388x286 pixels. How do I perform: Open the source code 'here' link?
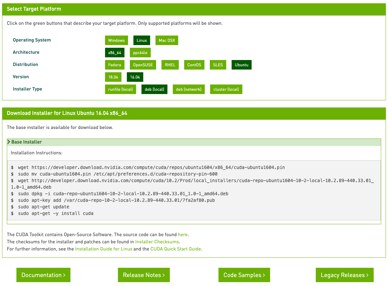point(183,235)
